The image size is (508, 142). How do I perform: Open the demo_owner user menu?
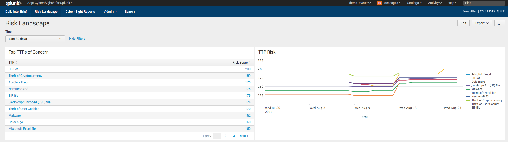[x=360, y=3]
